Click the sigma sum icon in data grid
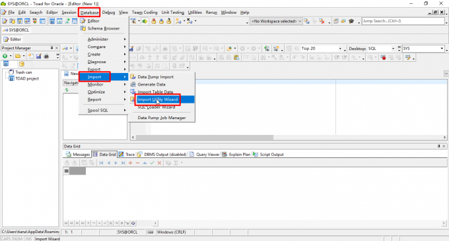 coord(176,163)
